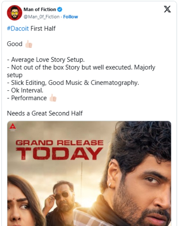The image size is (179, 226).
Task: Click the Man of Fiction display name
Action: click(x=40, y=10)
